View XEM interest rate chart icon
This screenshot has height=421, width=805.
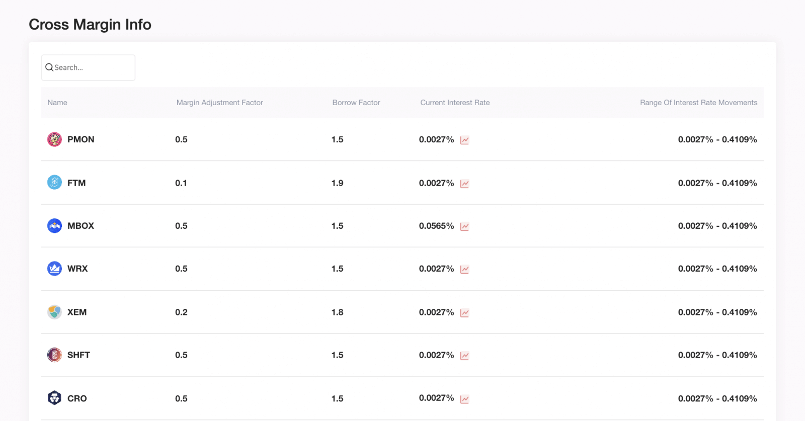click(x=464, y=313)
